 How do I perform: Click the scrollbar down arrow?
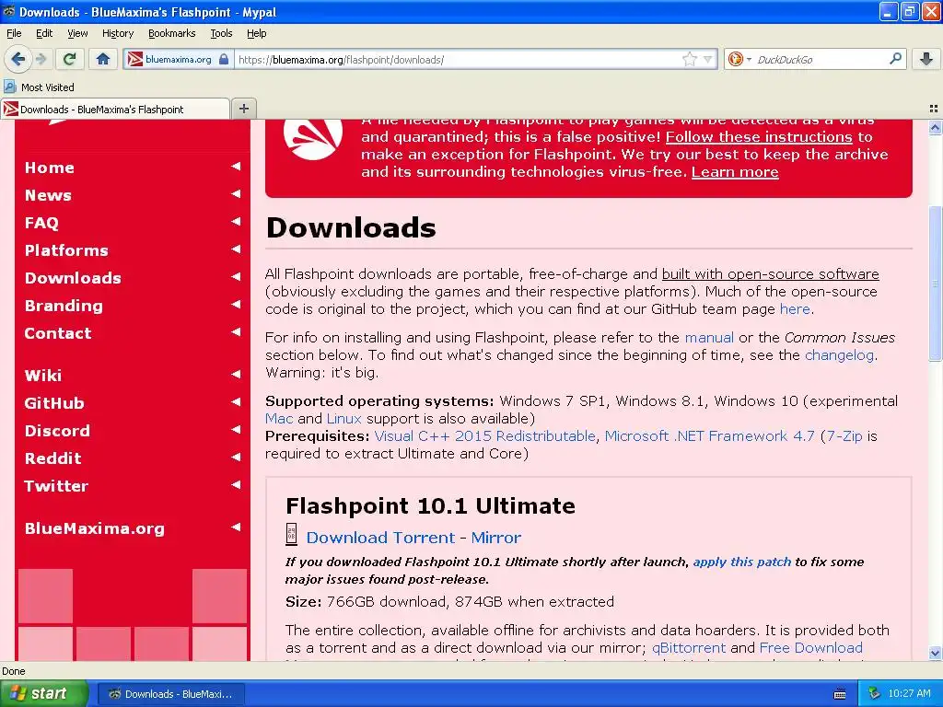935,653
